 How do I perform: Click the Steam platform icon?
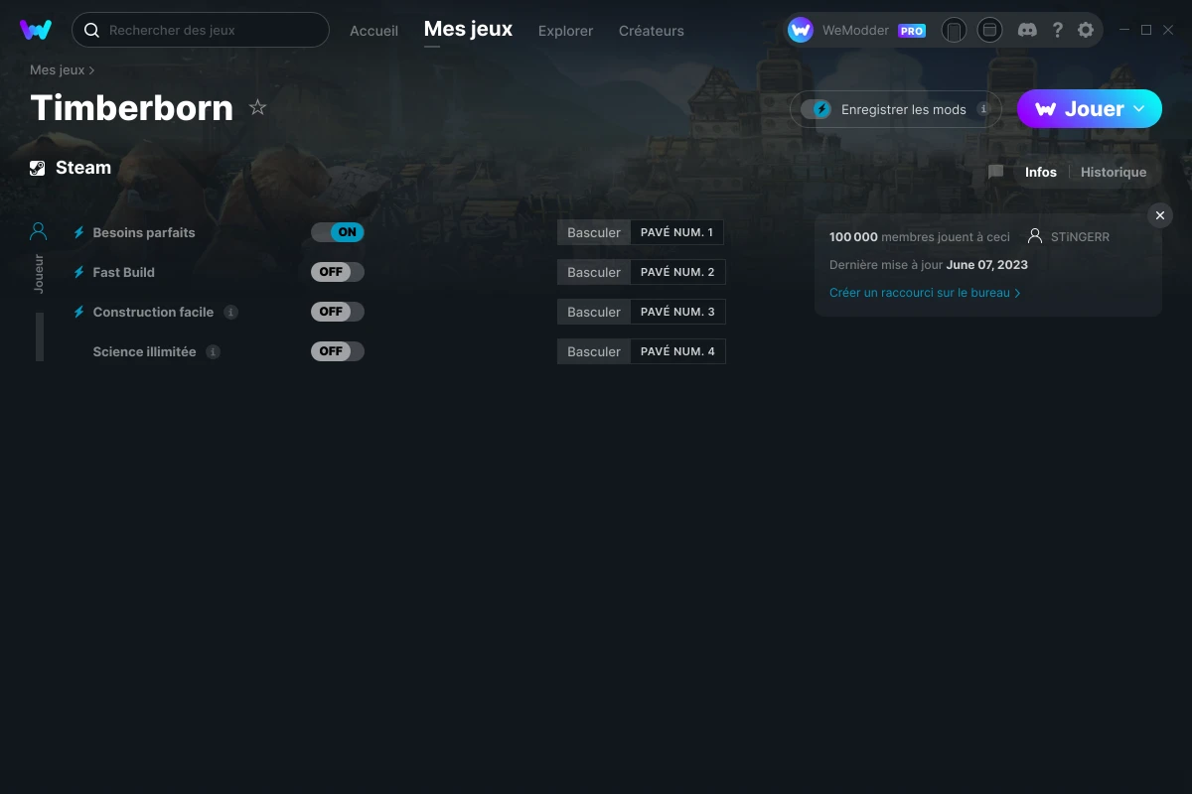tap(38, 168)
